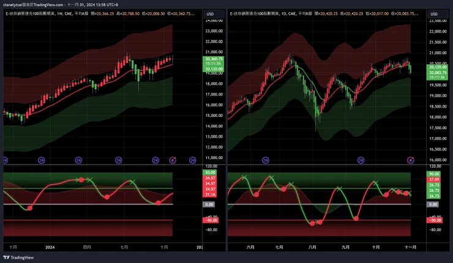Click 八月 label on daily time axis
Screen dimensions: 453x263
click(x=312, y=247)
